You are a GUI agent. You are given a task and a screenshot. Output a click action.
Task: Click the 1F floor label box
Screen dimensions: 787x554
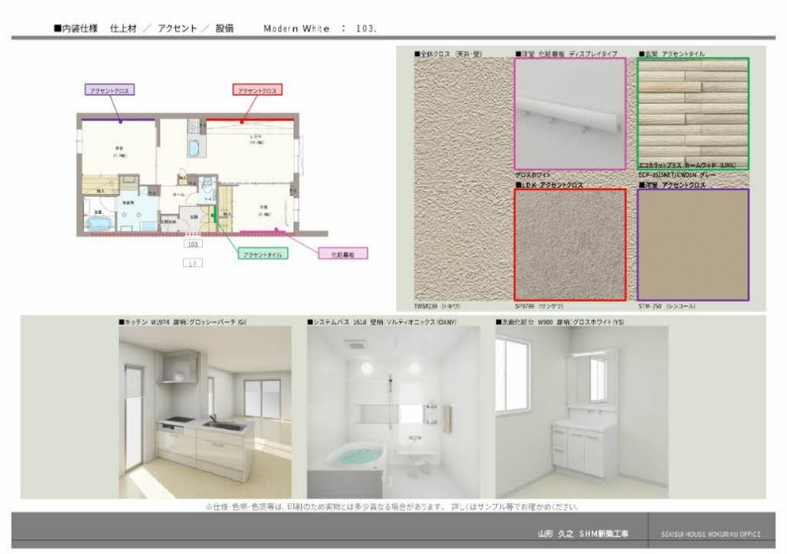pos(193,262)
